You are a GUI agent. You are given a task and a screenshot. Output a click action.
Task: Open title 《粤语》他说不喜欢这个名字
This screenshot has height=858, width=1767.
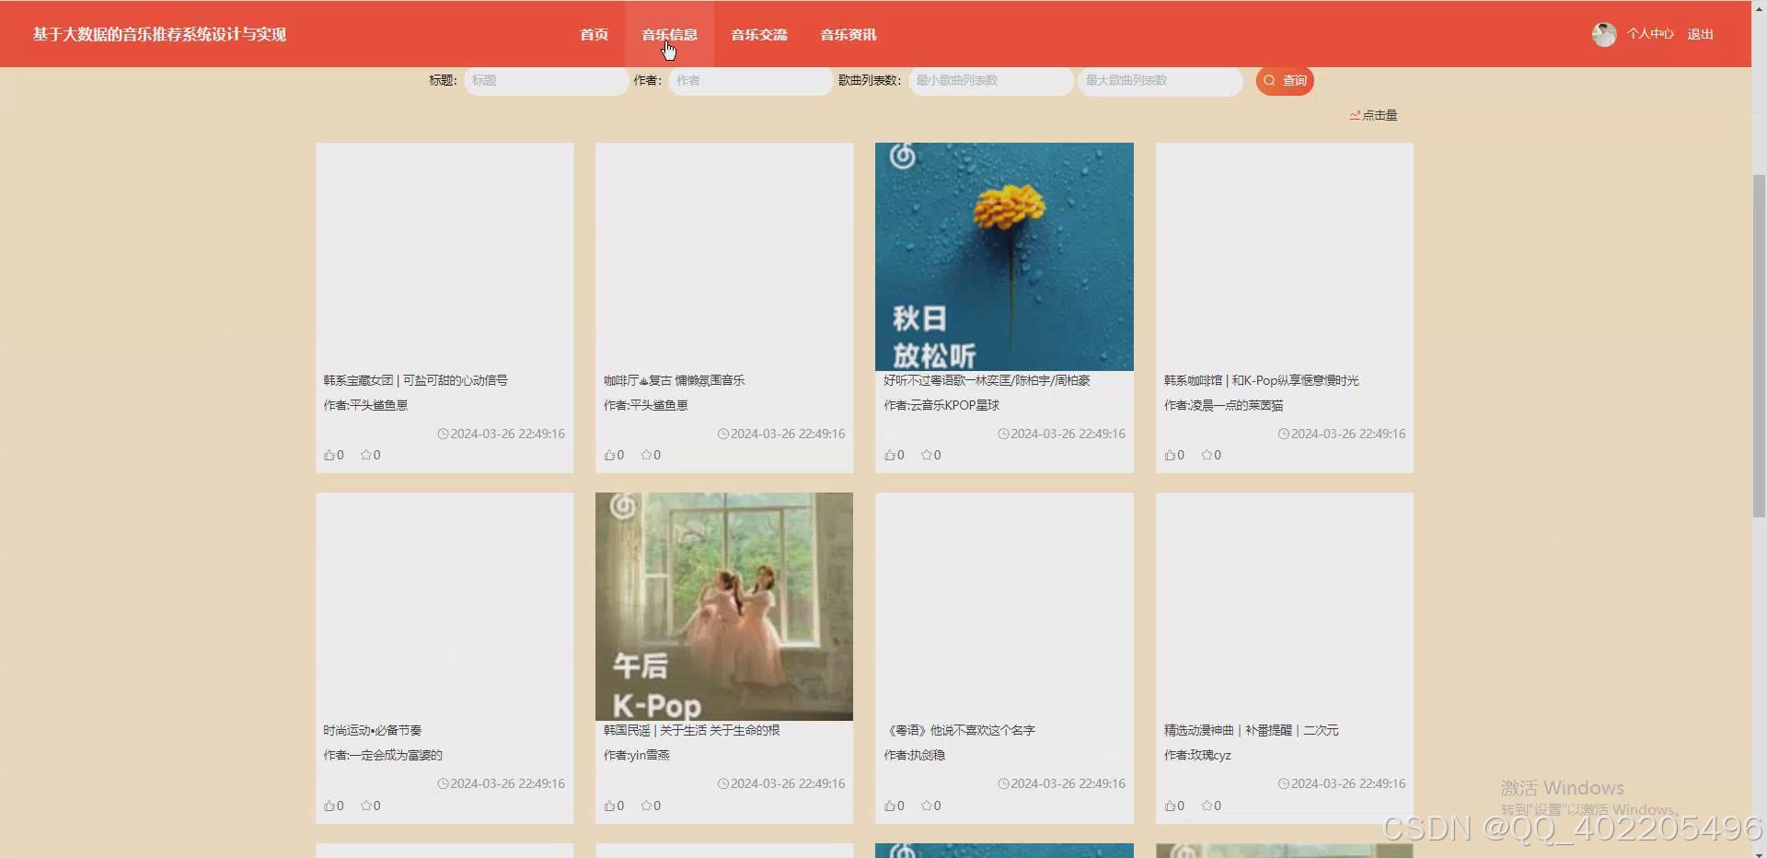coord(959,730)
